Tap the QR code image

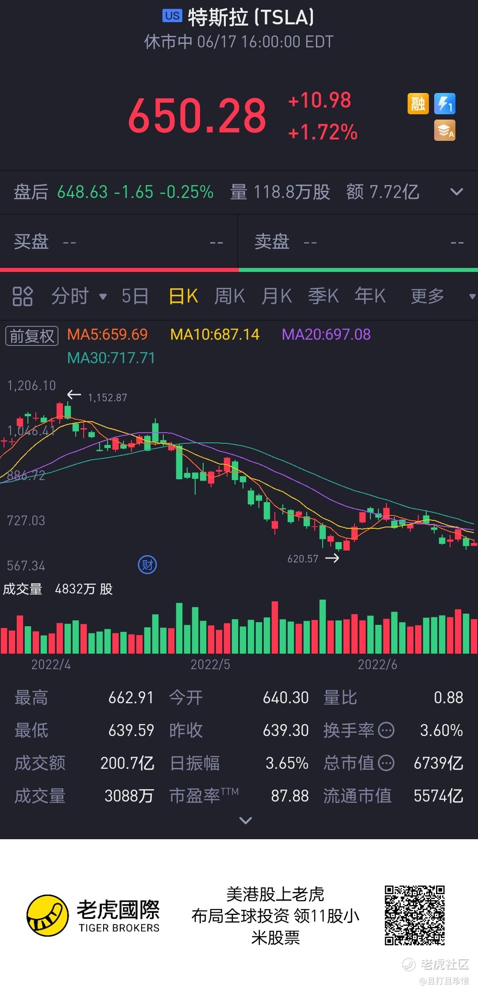(415, 915)
